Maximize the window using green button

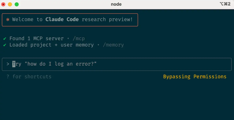(x=17, y=4)
